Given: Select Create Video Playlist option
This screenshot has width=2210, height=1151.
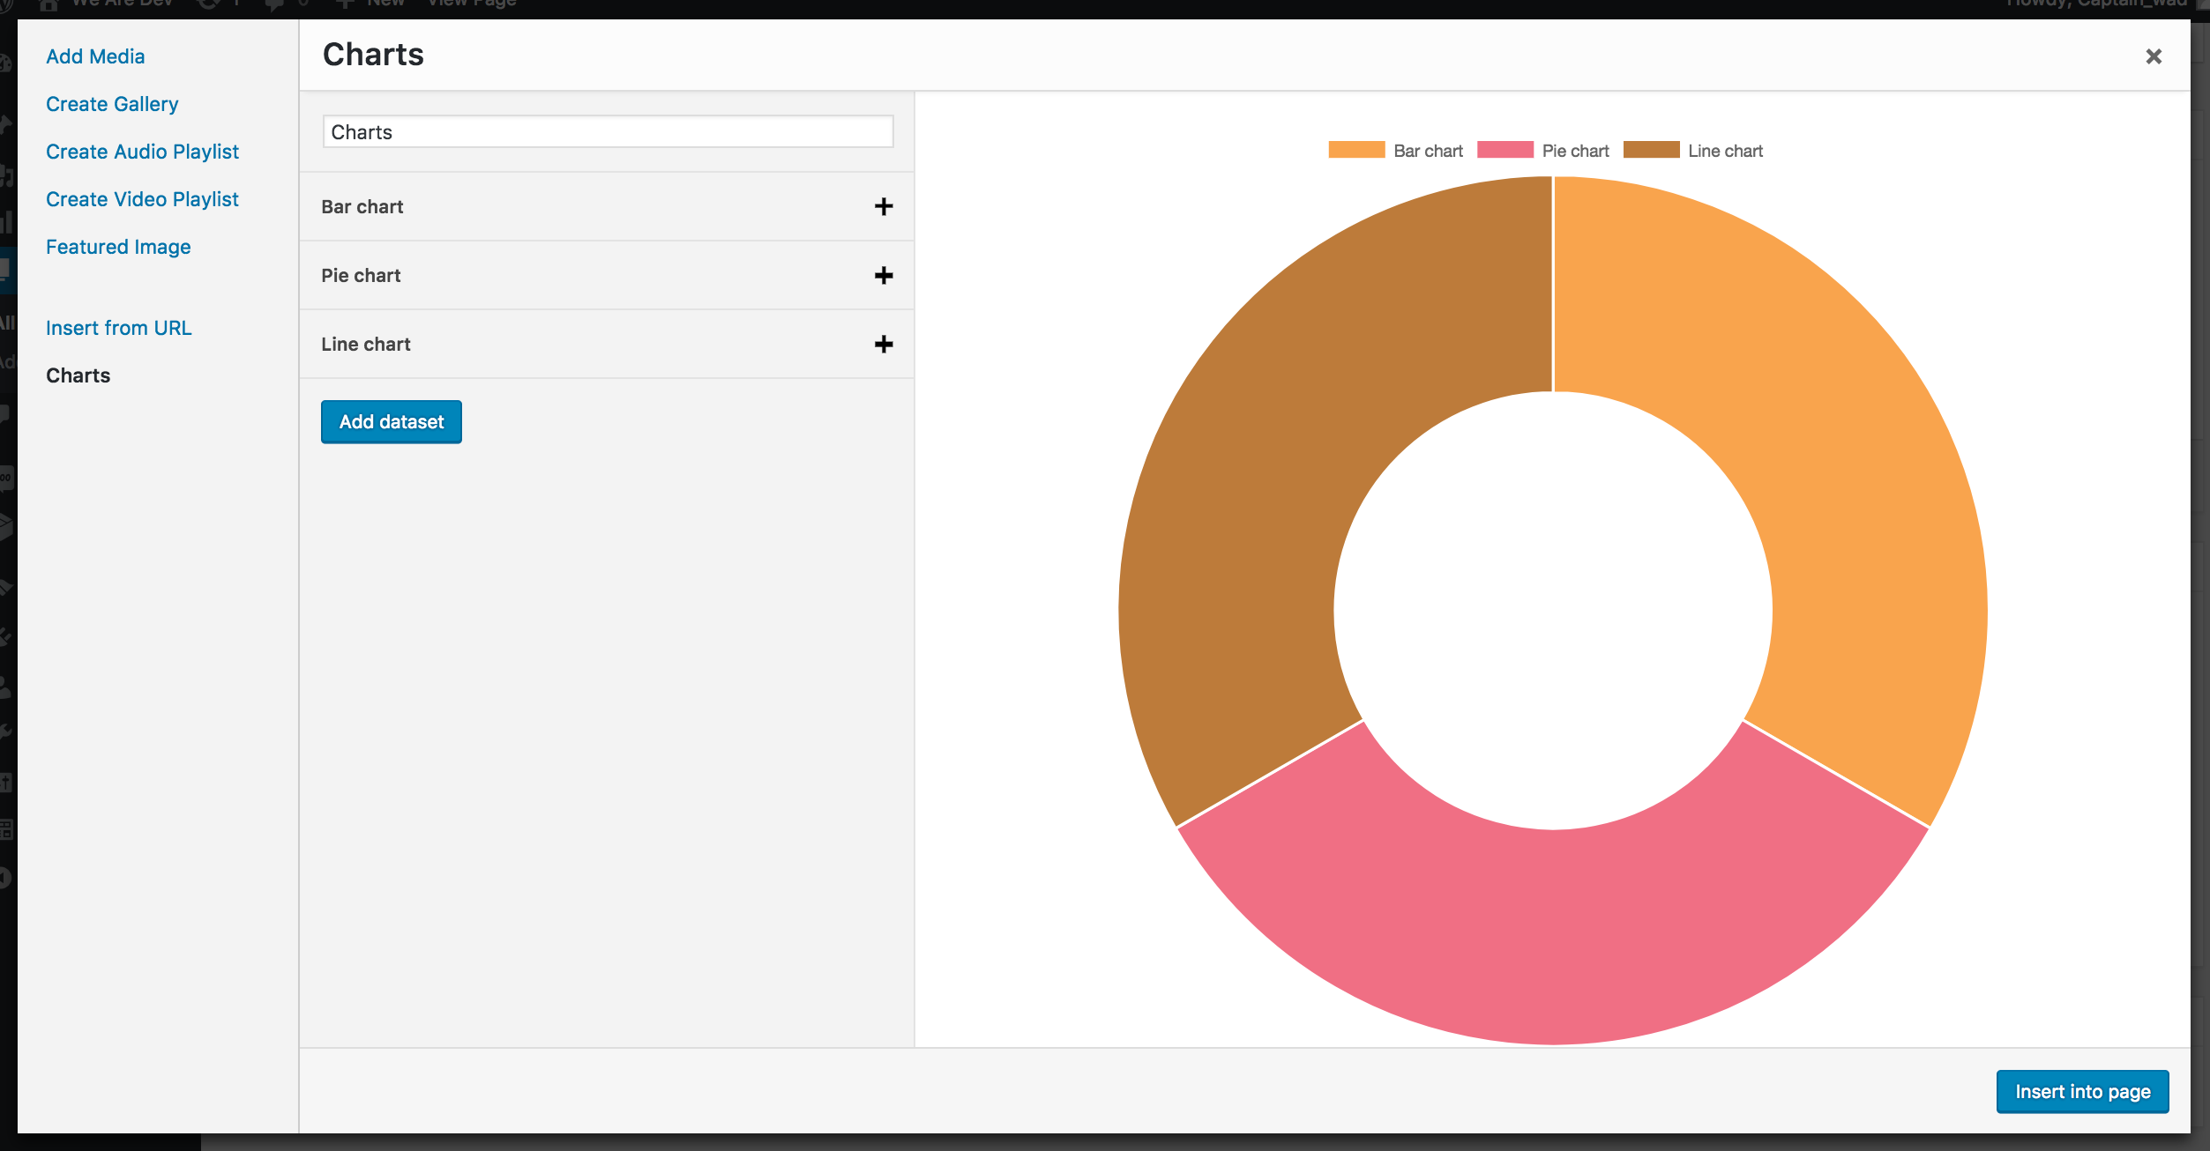Looking at the screenshot, I should pos(142,199).
